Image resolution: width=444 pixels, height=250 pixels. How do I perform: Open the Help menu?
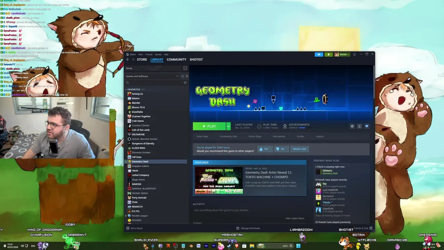(x=166, y=54)
